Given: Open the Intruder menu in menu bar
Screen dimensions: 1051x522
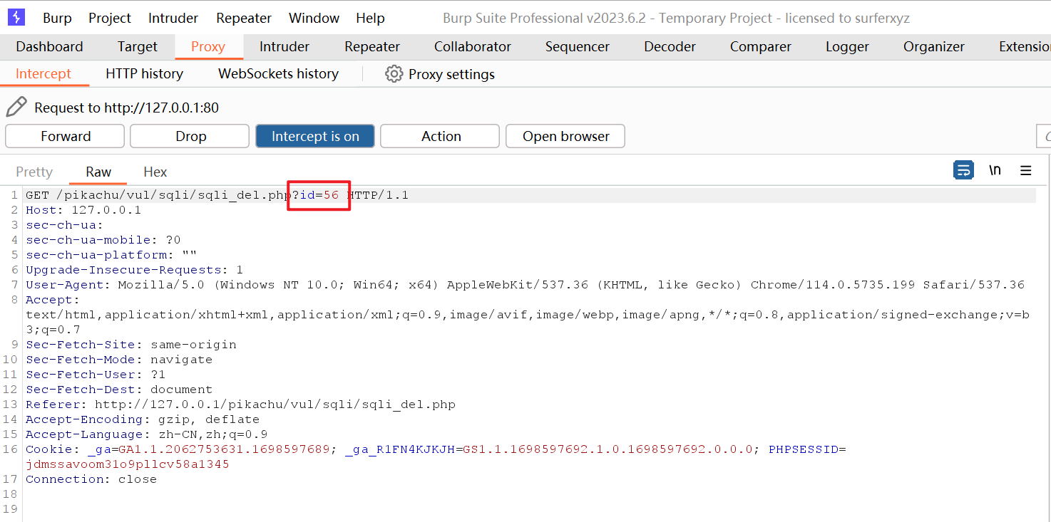Looking at the screenshot, I should coord(174,19).
